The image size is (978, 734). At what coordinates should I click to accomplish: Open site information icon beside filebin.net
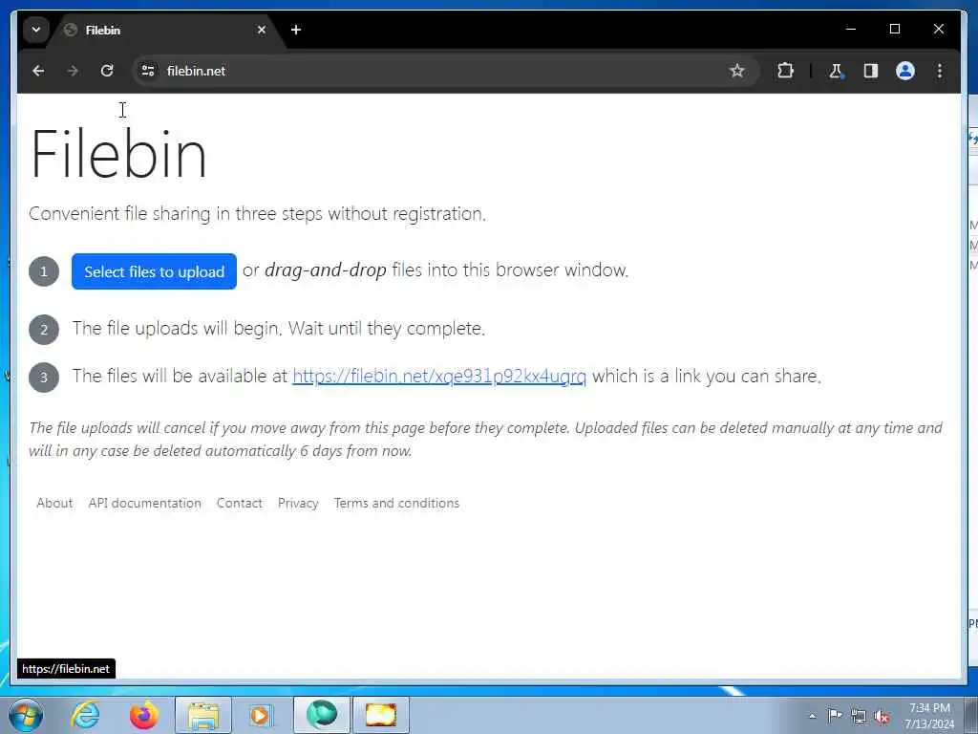148,71
